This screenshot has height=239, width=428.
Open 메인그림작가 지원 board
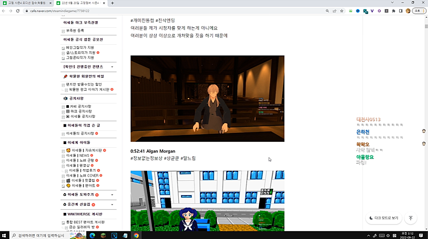point(80,47)
